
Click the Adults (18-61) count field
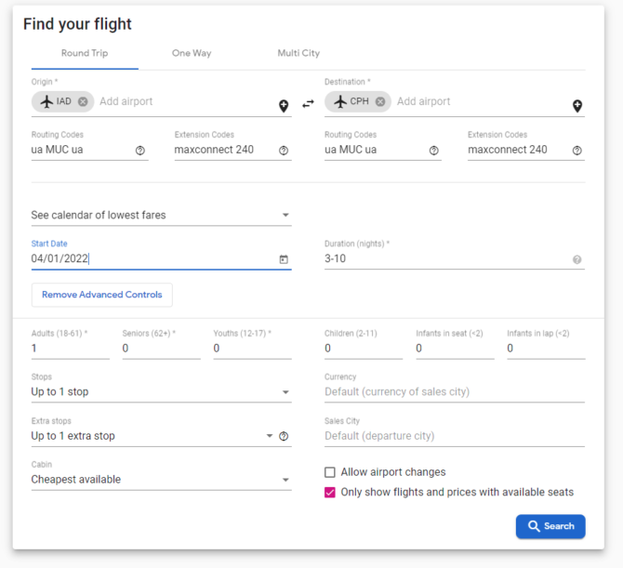(71, 349)
